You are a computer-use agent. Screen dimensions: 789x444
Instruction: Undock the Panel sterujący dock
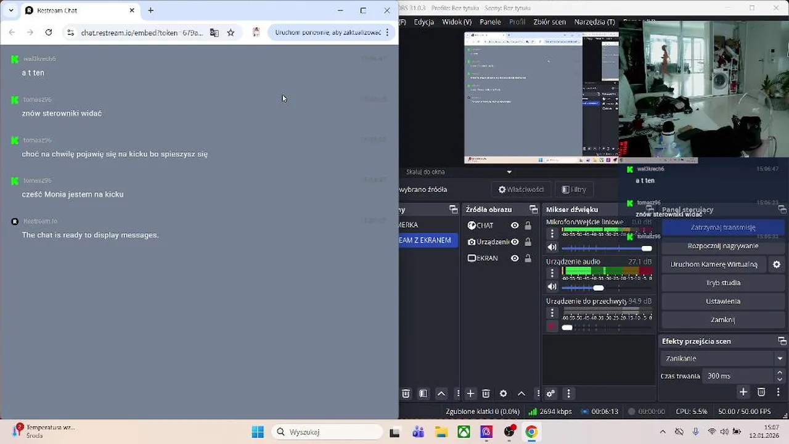pos(782,210)
